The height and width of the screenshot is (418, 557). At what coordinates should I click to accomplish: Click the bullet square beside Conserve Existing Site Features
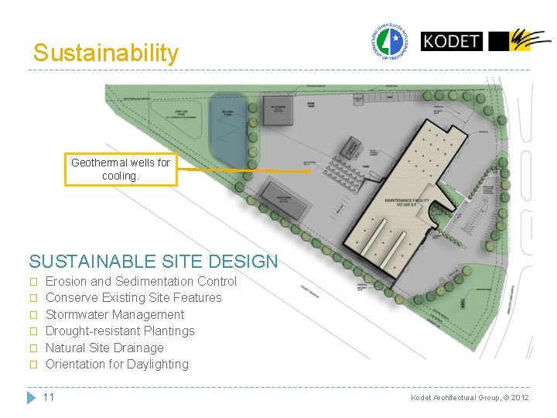(34, 298)
